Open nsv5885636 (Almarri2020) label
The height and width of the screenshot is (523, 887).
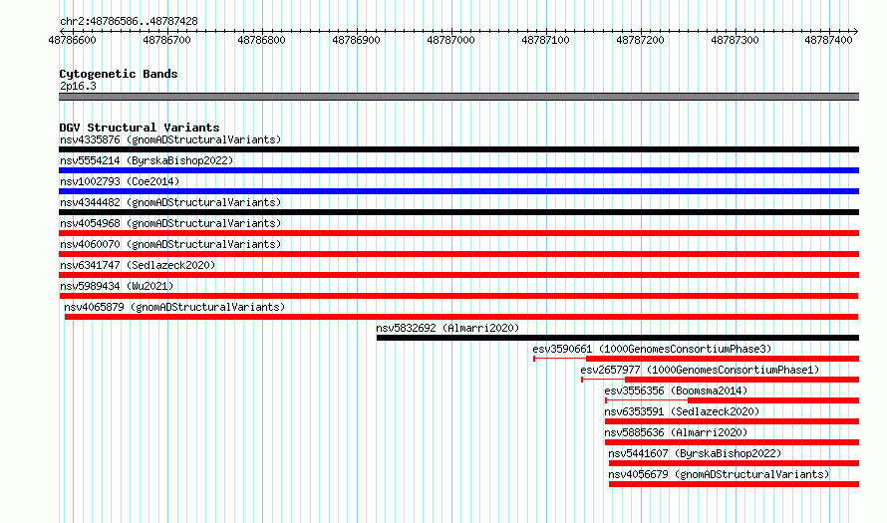click(676, 432)
